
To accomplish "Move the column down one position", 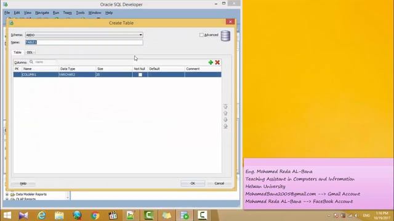I will 225,120.
